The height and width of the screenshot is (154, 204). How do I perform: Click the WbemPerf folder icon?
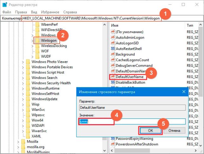coord(37,24)
